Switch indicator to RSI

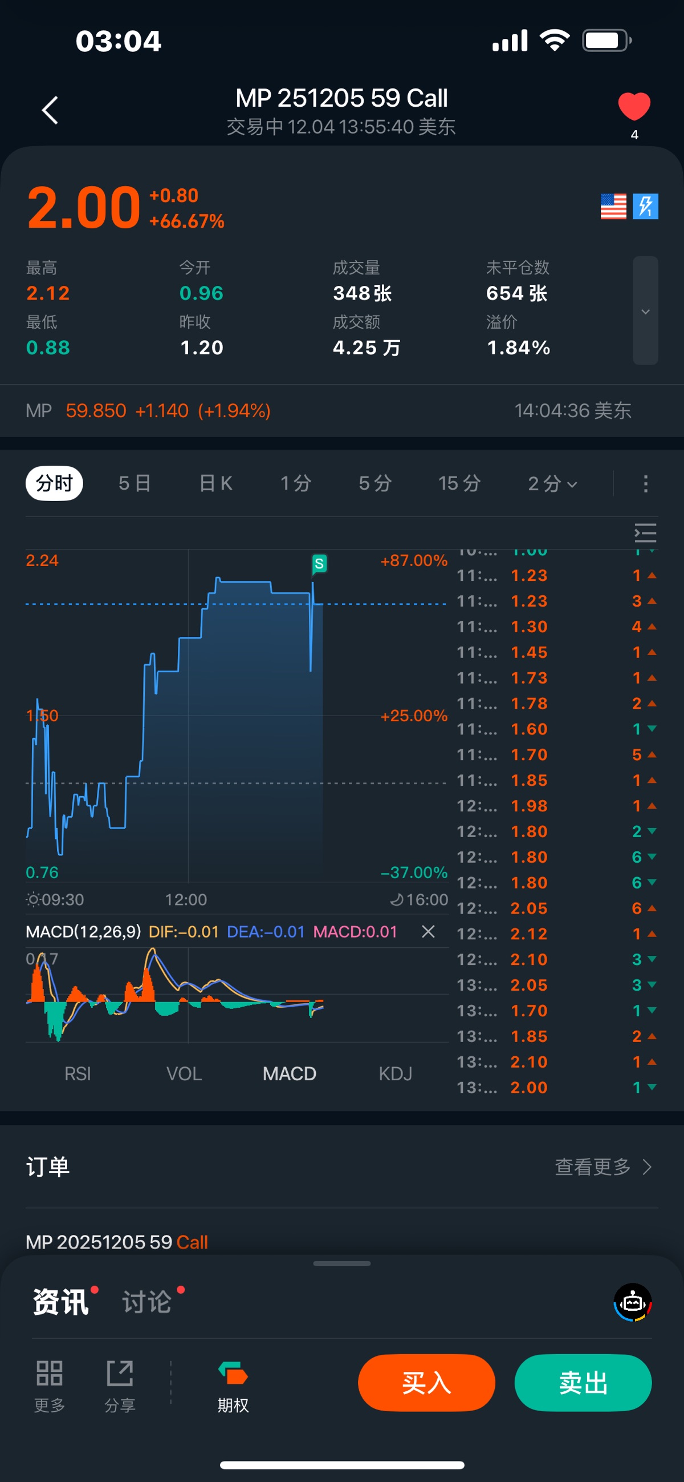pyautogui.click(x=78, y=1073)
